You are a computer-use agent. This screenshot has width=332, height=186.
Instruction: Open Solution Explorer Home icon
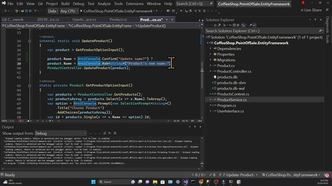tap(215, 25)
